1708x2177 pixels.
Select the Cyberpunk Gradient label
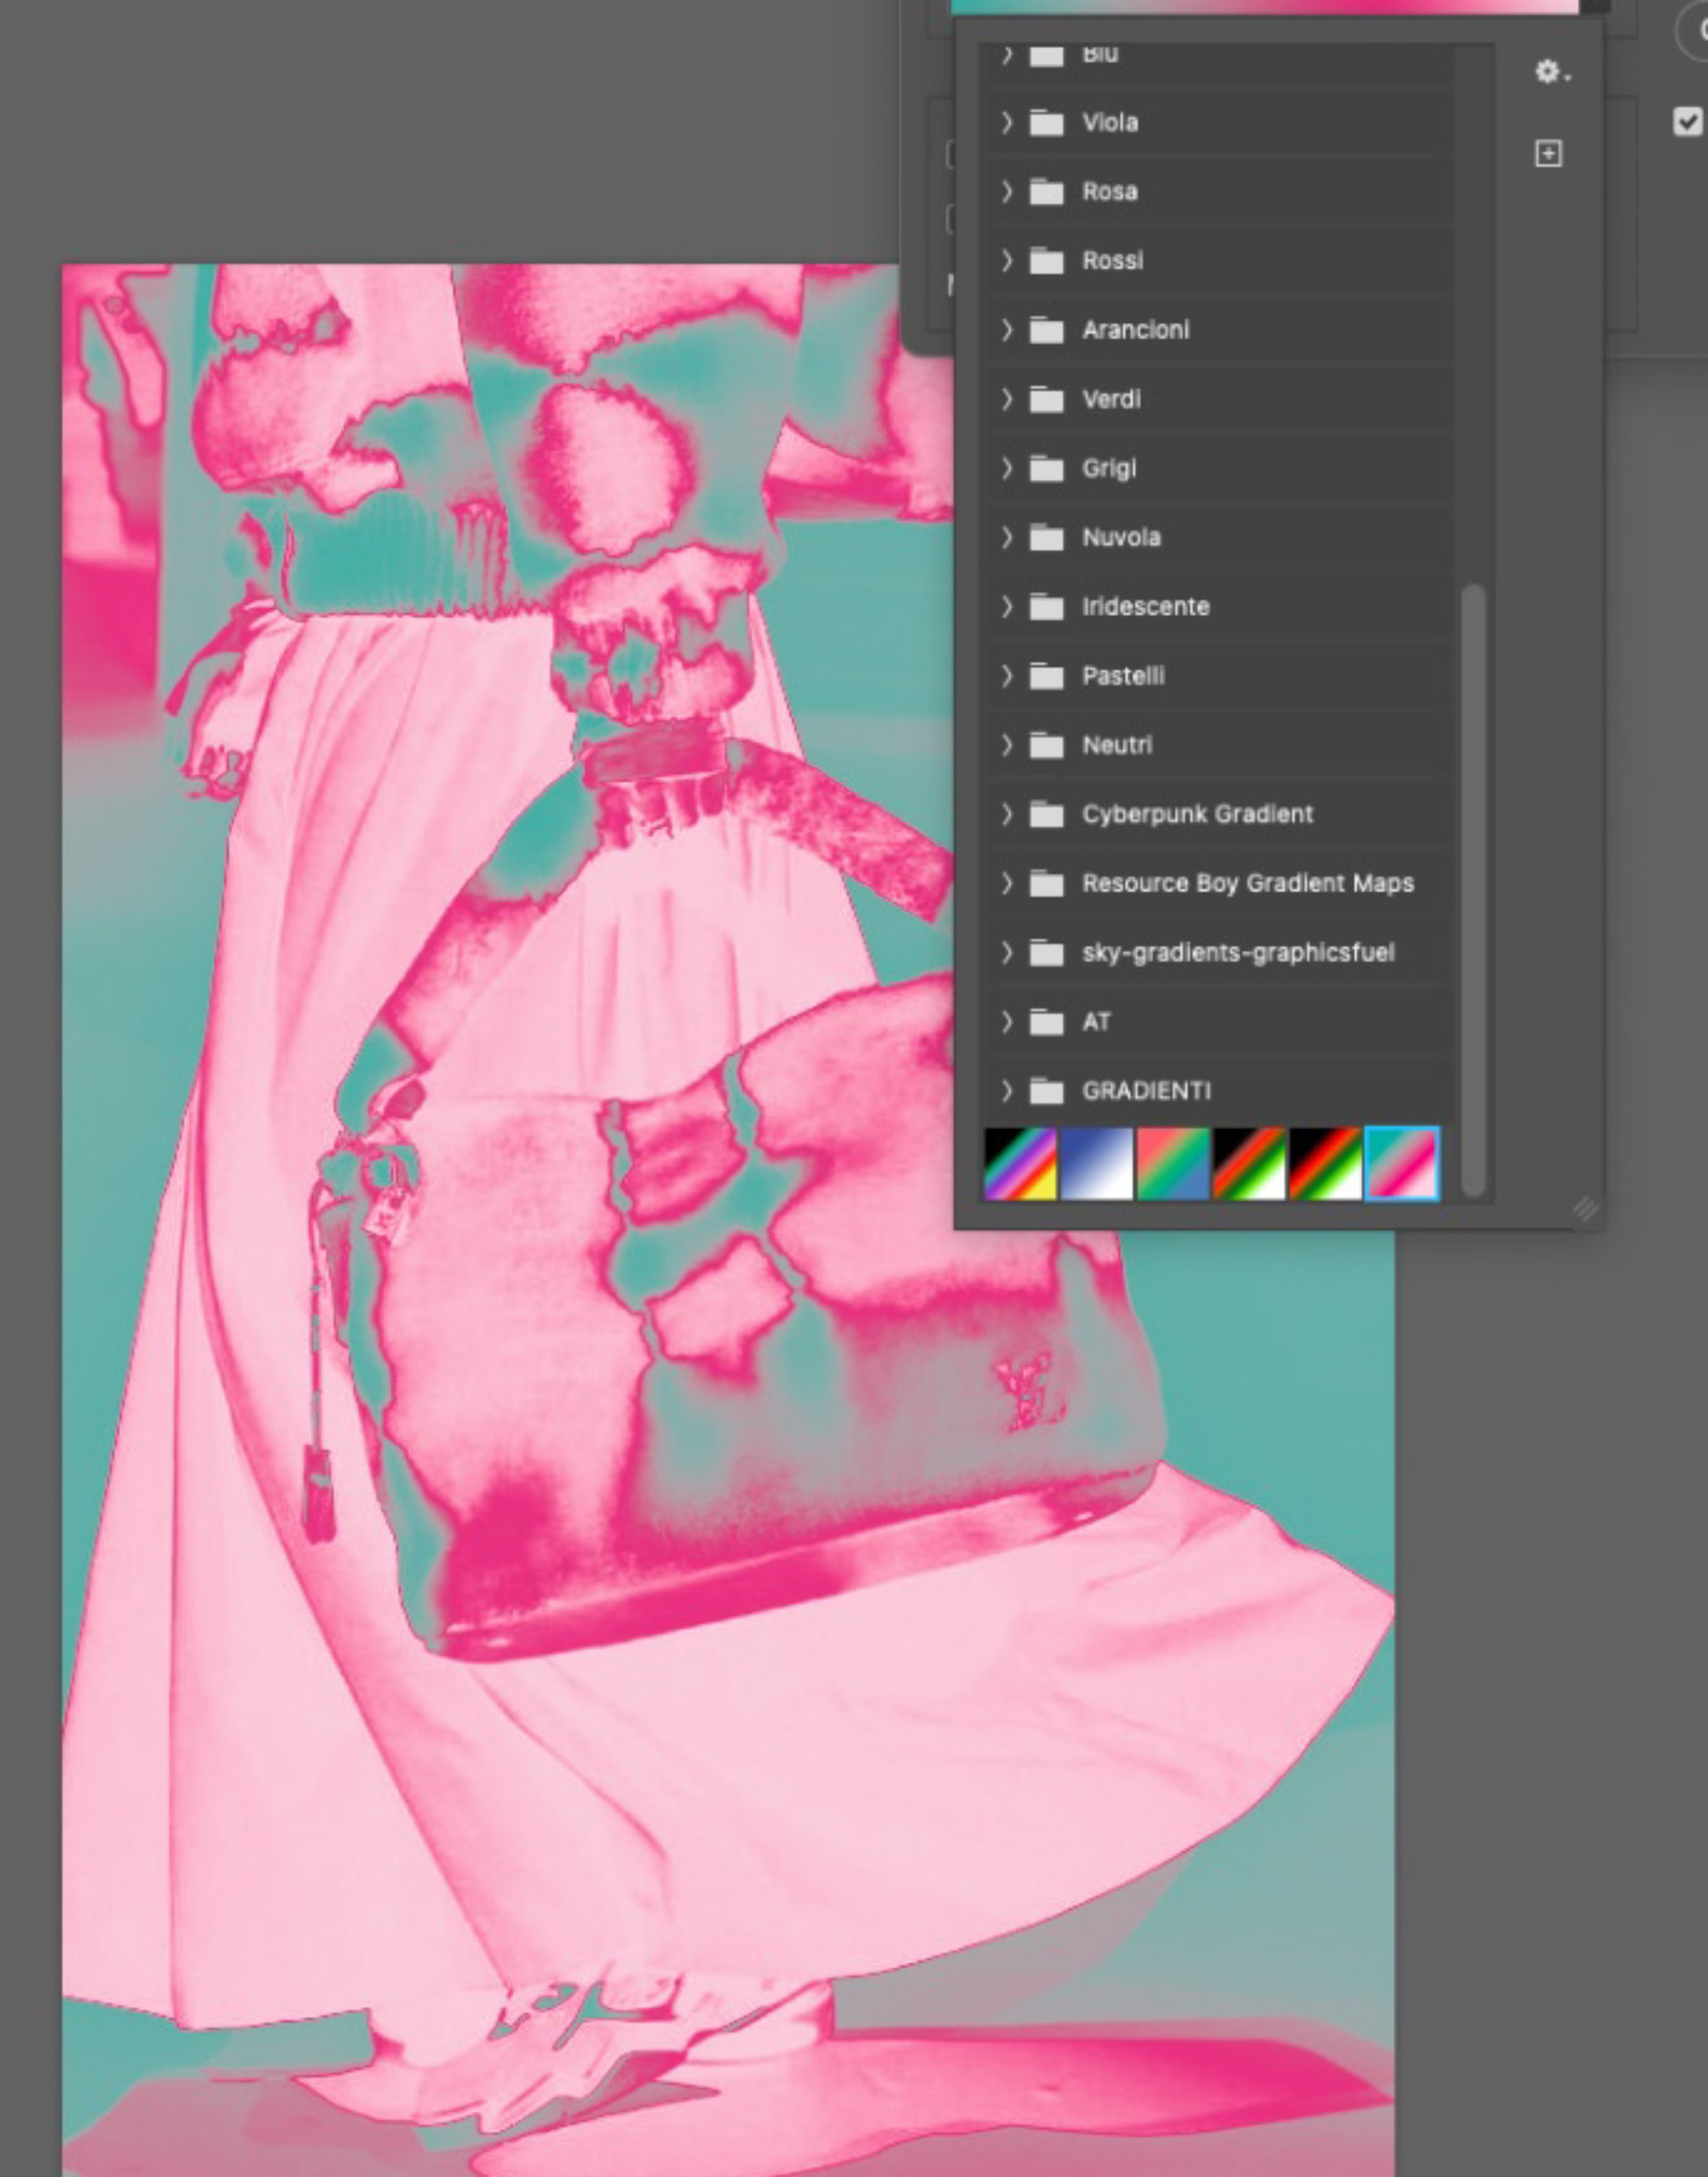coord(1197,814)
